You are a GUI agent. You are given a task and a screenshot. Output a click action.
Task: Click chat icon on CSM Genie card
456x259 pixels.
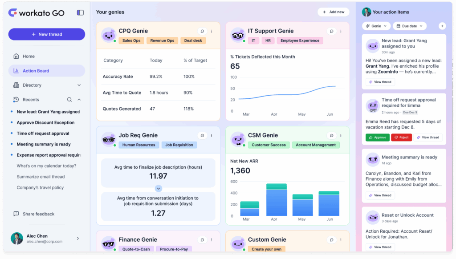point(331,135)
